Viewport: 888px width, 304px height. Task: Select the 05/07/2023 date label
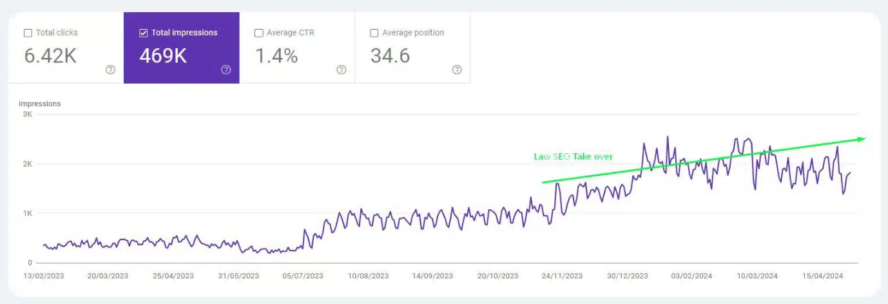(x=302, y=276)
